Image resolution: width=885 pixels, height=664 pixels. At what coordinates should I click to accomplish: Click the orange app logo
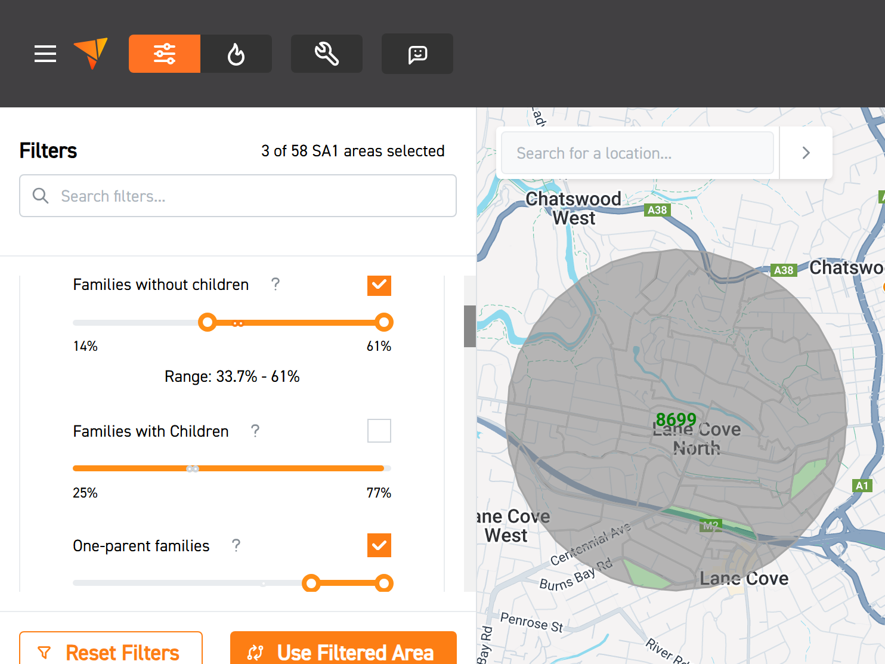[x=91, y=53]
